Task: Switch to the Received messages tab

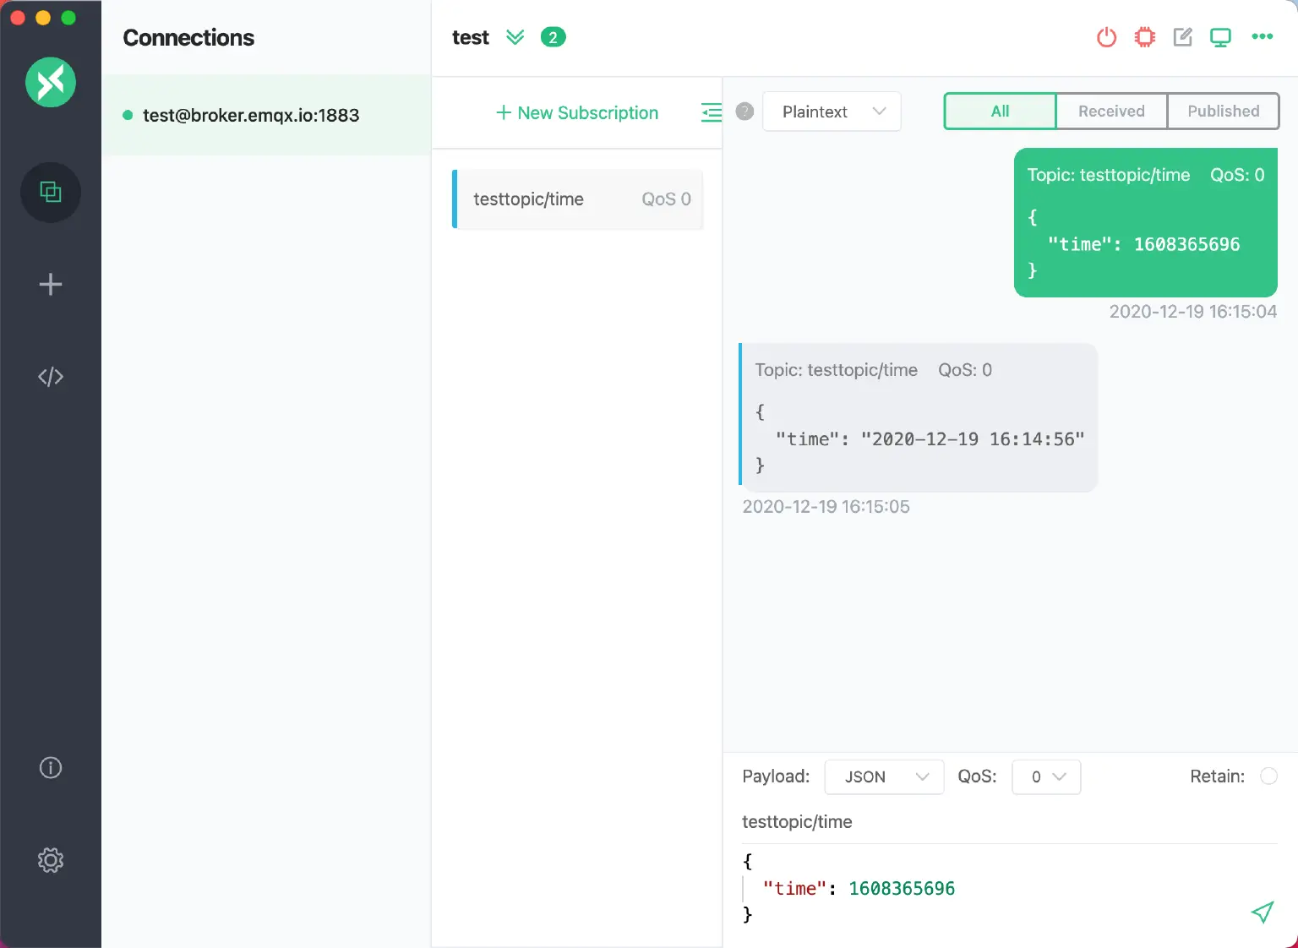Action: click(1111, 112)
